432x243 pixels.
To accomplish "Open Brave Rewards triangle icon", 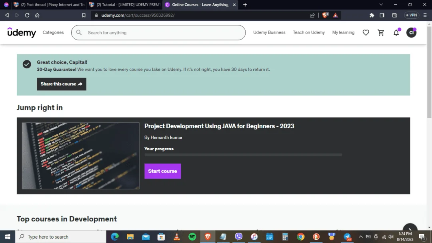I will click(335, 15).
